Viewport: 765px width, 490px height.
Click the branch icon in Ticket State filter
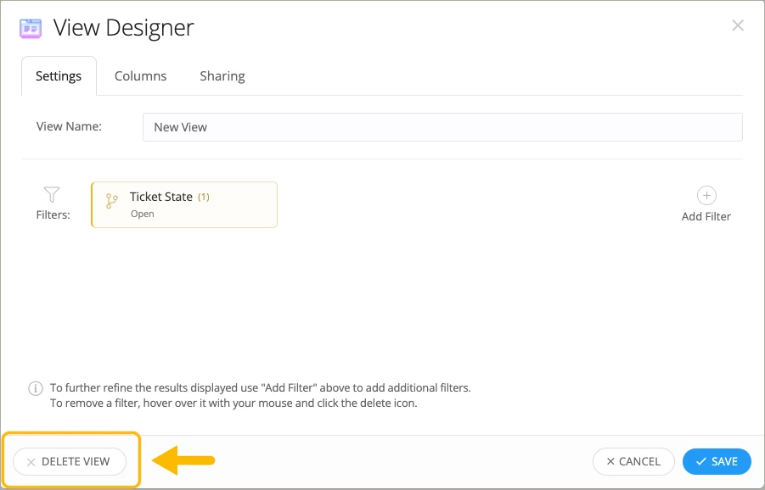click(112, 202)
